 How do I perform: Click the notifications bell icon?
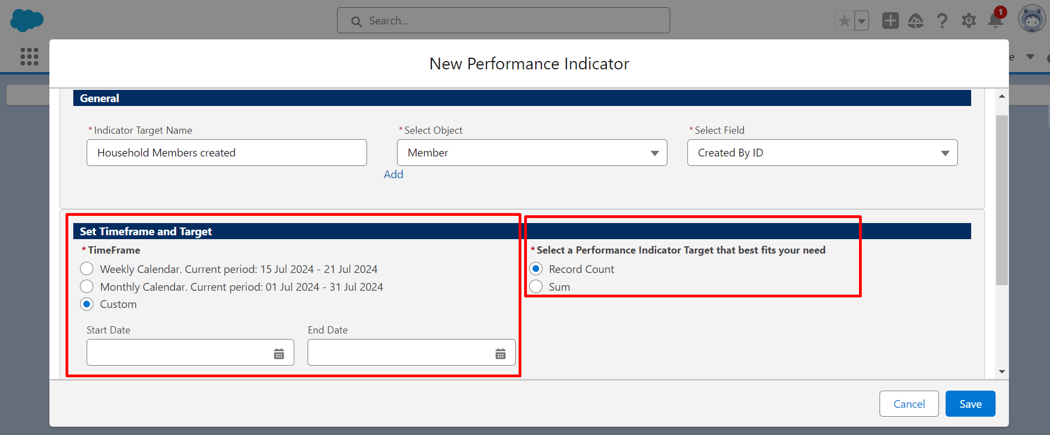[996, 21]
